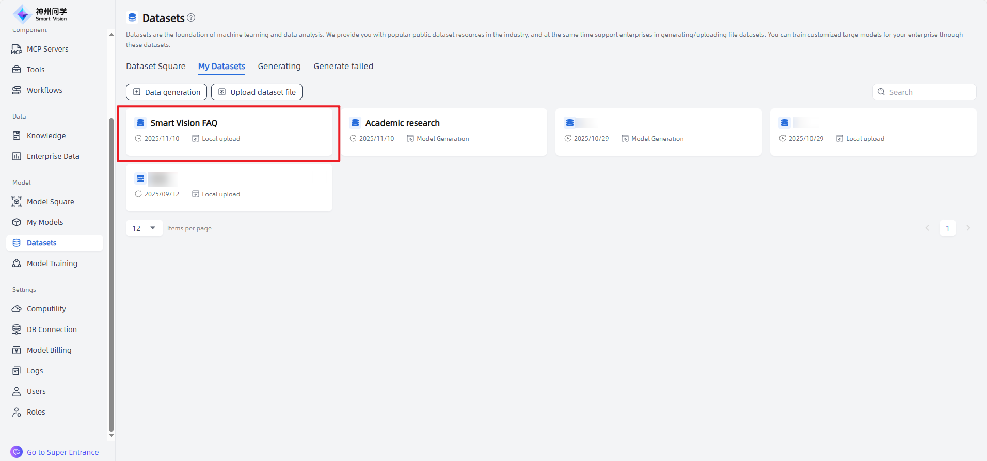
Task: Open the Computility settings
Action: coord(46,309)
